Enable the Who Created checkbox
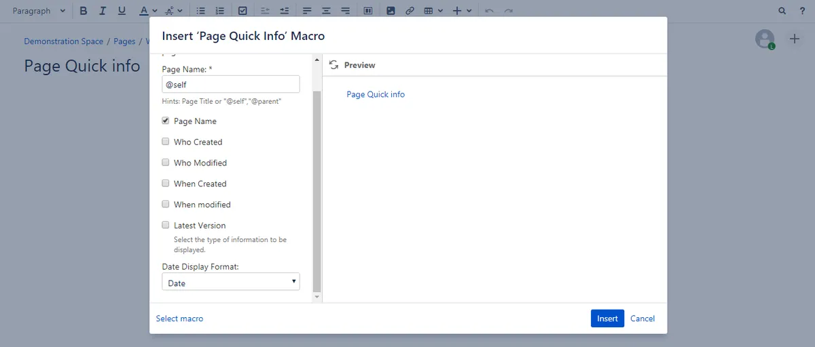The height and width of the screenshot is (347, 815). pyautogui.click(x=166, y=142)
